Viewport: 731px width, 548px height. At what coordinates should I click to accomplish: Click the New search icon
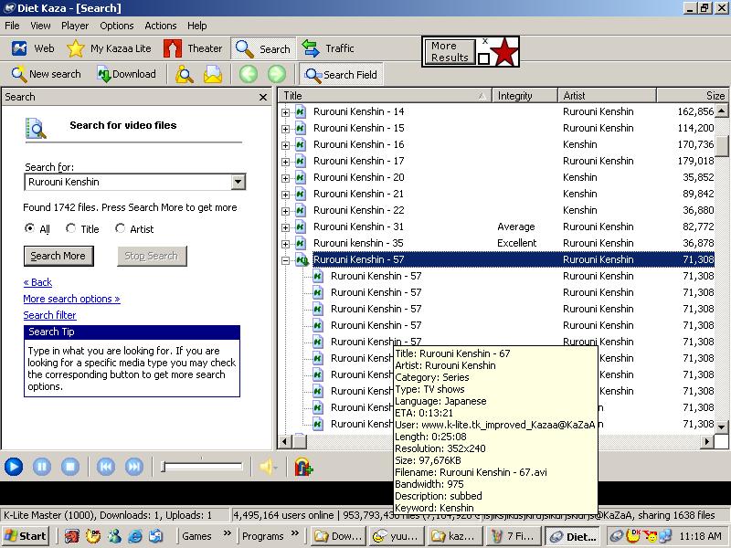pos(19,74)
